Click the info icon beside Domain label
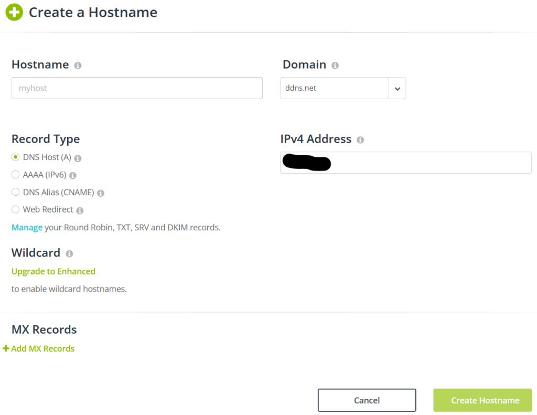Viewport: 537px width, 415px height. point(335,65)
